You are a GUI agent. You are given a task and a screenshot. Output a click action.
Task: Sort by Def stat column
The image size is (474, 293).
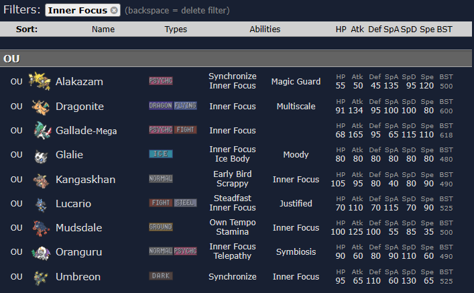[x=375, y=30]
